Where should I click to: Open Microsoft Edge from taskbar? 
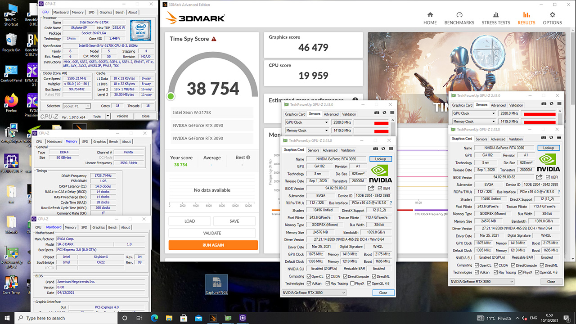pos(154,318)
